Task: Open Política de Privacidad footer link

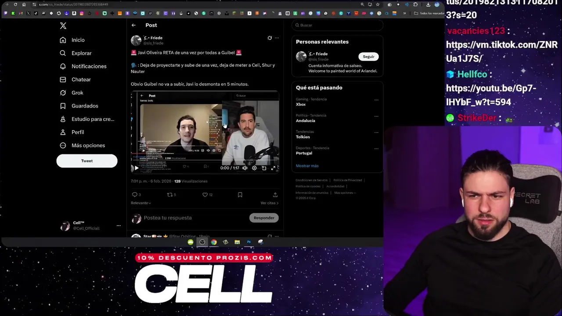Action: tap(348, 180)
